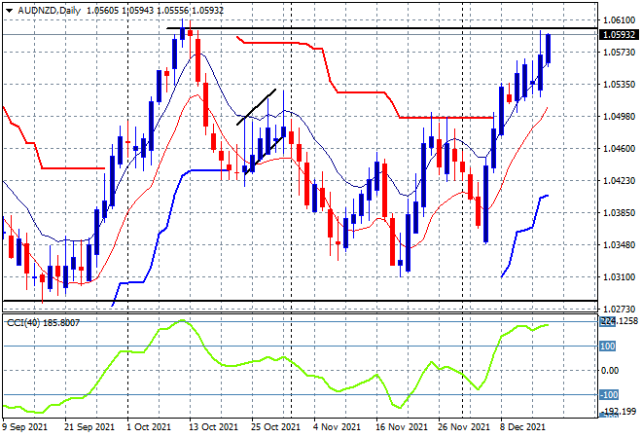Click the CCI -100 level label

[x=608, y=395]
